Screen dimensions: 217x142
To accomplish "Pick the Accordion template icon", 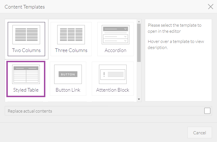I will (115, 35).
